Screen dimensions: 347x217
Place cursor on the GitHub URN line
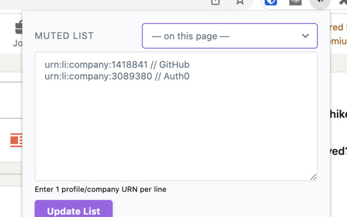click(117, 65)
